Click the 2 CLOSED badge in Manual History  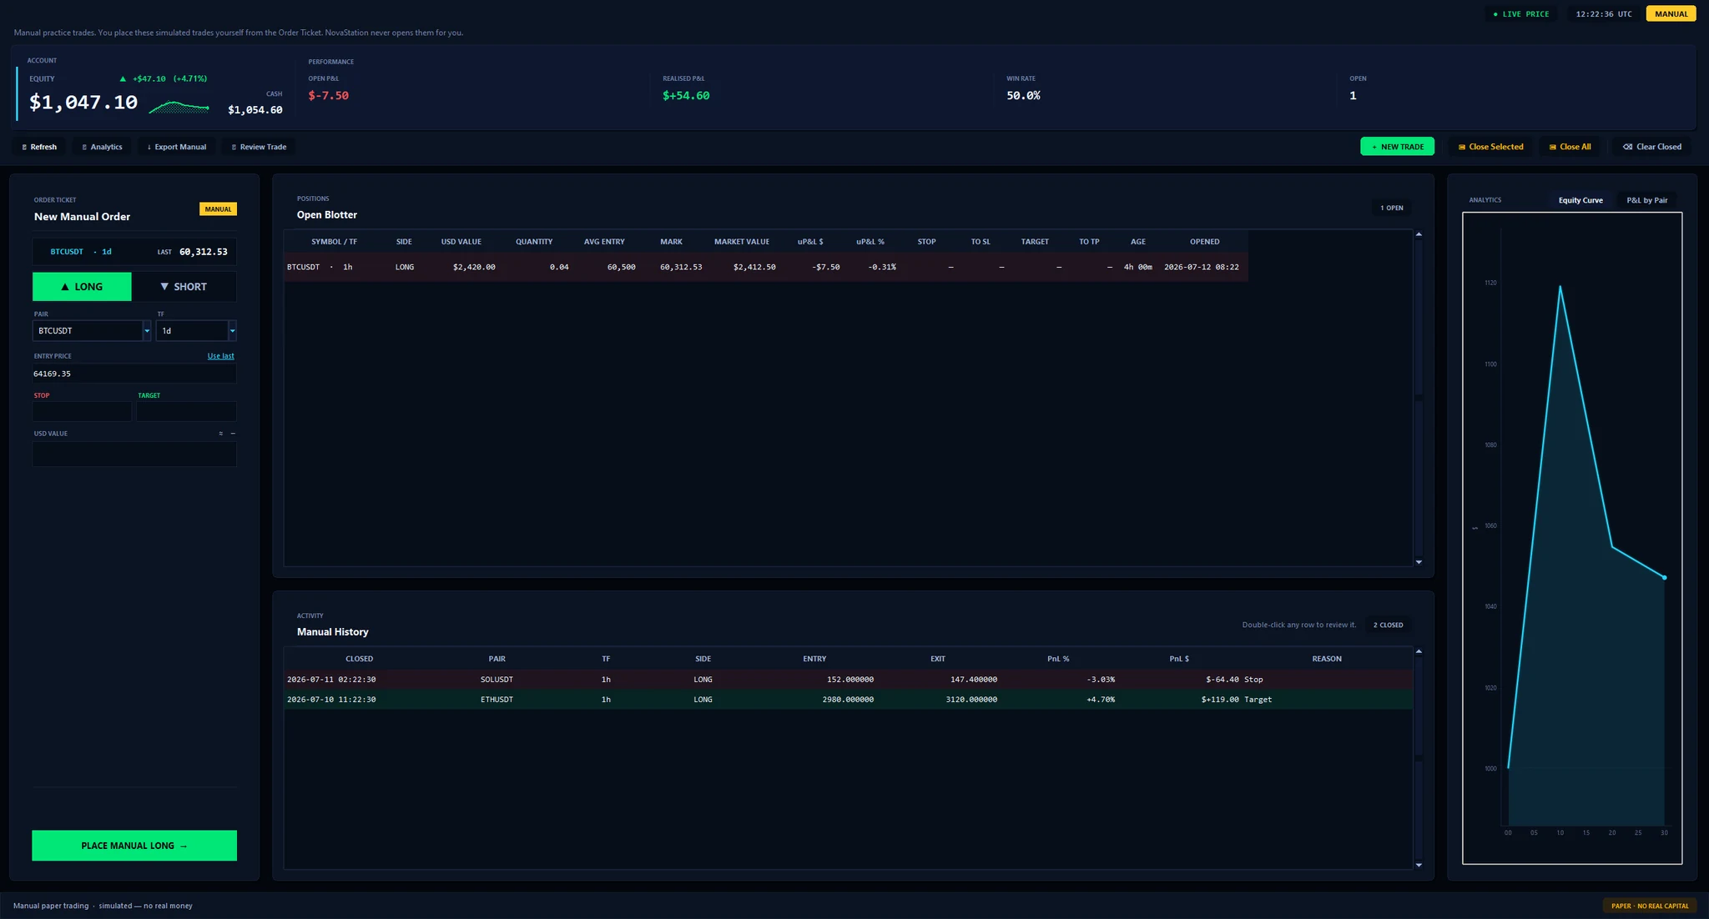(1389, 625)
